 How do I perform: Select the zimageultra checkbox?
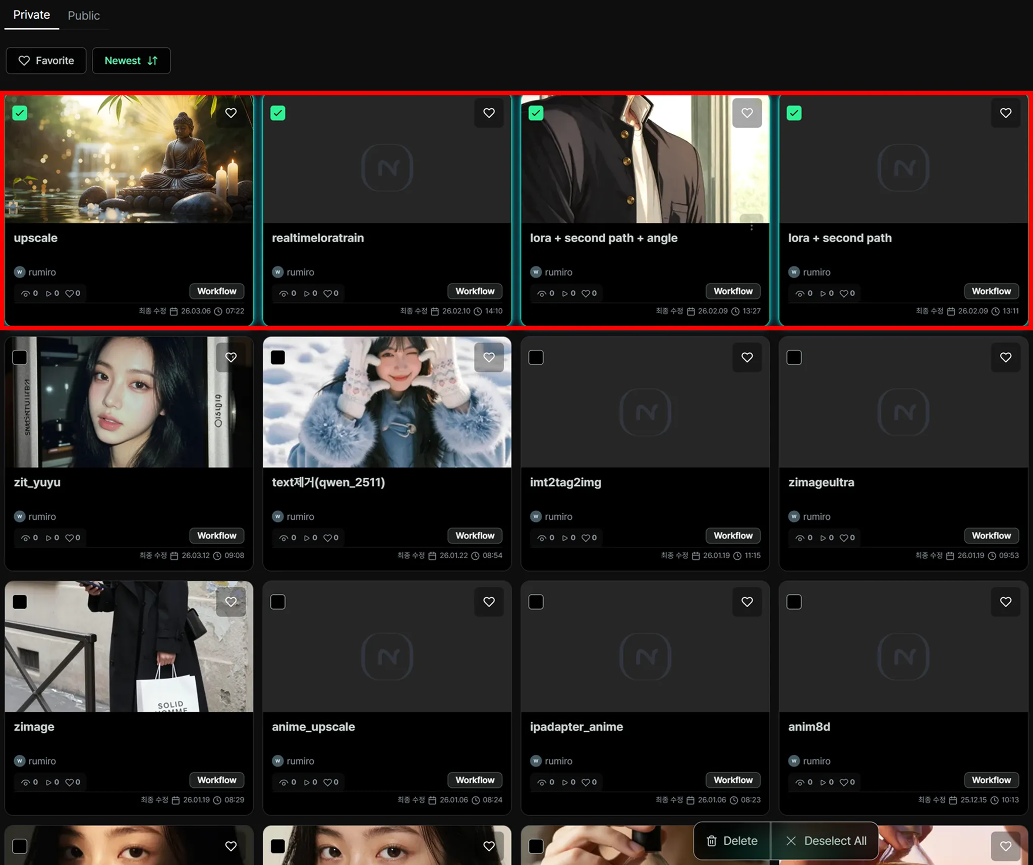[794, 357]
